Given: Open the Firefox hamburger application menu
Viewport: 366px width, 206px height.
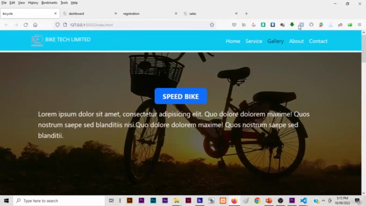Looking at the screenshot, I should point(360,25).
